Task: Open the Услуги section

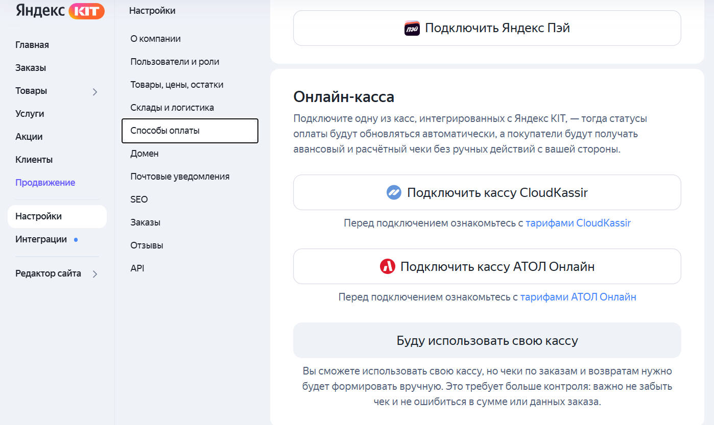Action: pos(30,114)
